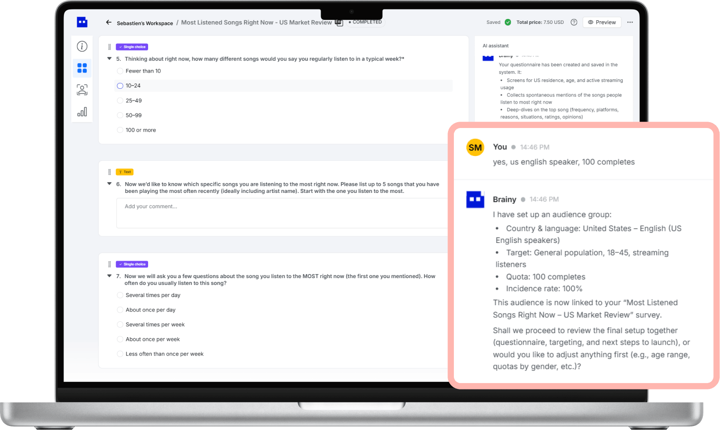Collapse question 5 with its triangle
The image size is (720, 430).
point(109,59)
